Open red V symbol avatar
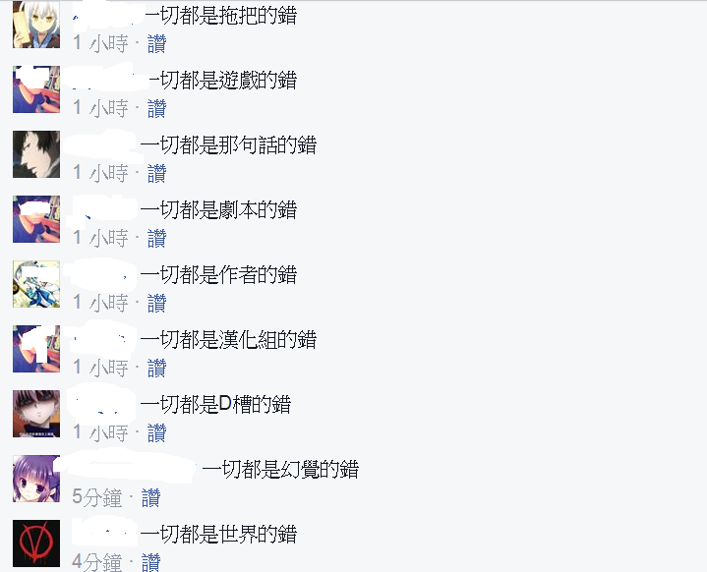The height and width of the screenshot is (572, 707). pos(36,543)
